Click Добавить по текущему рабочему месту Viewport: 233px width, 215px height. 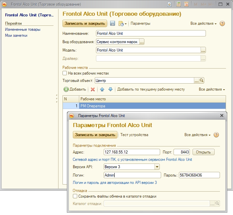tap(151, 89)
